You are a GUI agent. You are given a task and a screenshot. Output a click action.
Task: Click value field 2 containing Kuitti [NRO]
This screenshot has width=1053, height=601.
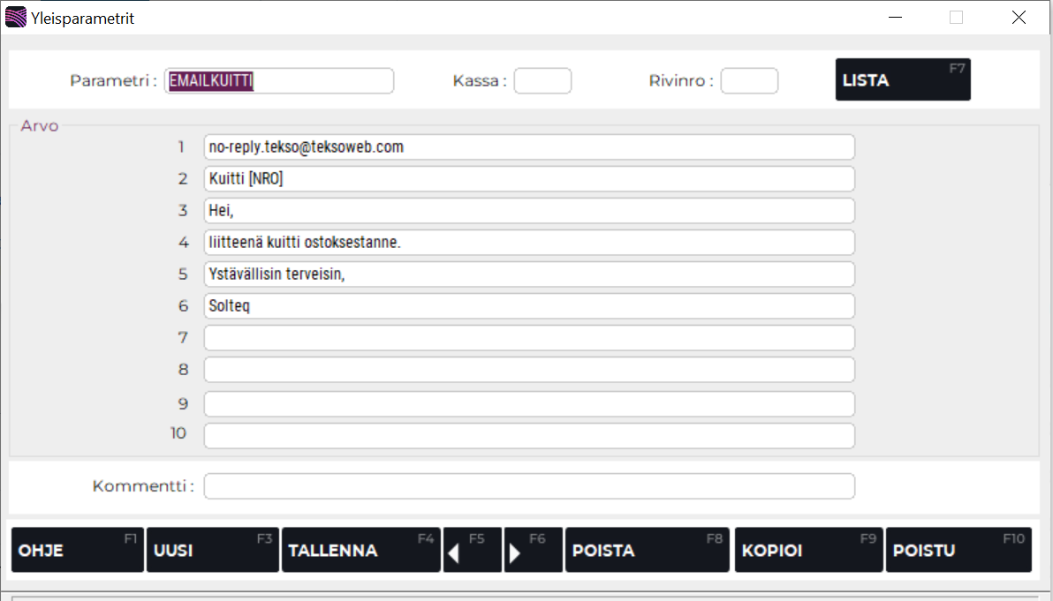pos(528,178)
